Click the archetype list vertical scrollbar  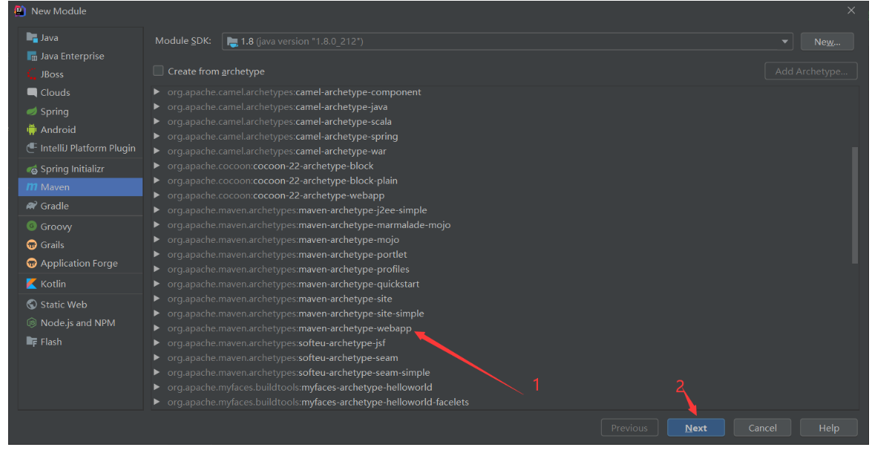pos(855,204)
